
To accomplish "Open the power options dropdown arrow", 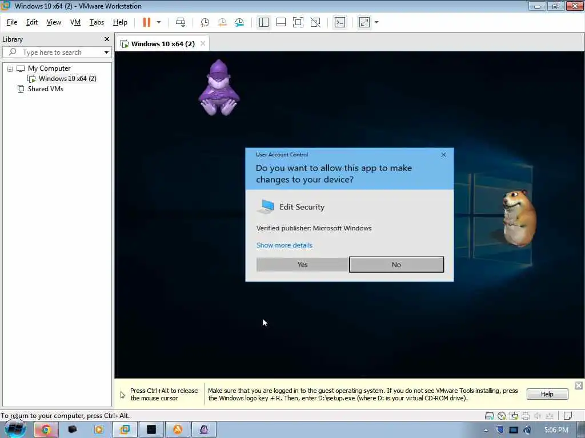I will (159, 22).
